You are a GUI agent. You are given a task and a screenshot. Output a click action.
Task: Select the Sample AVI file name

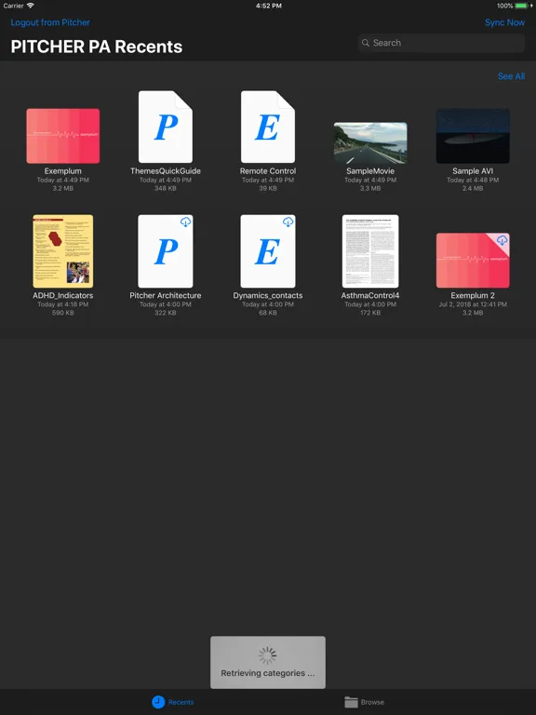(x=473, y=171)
